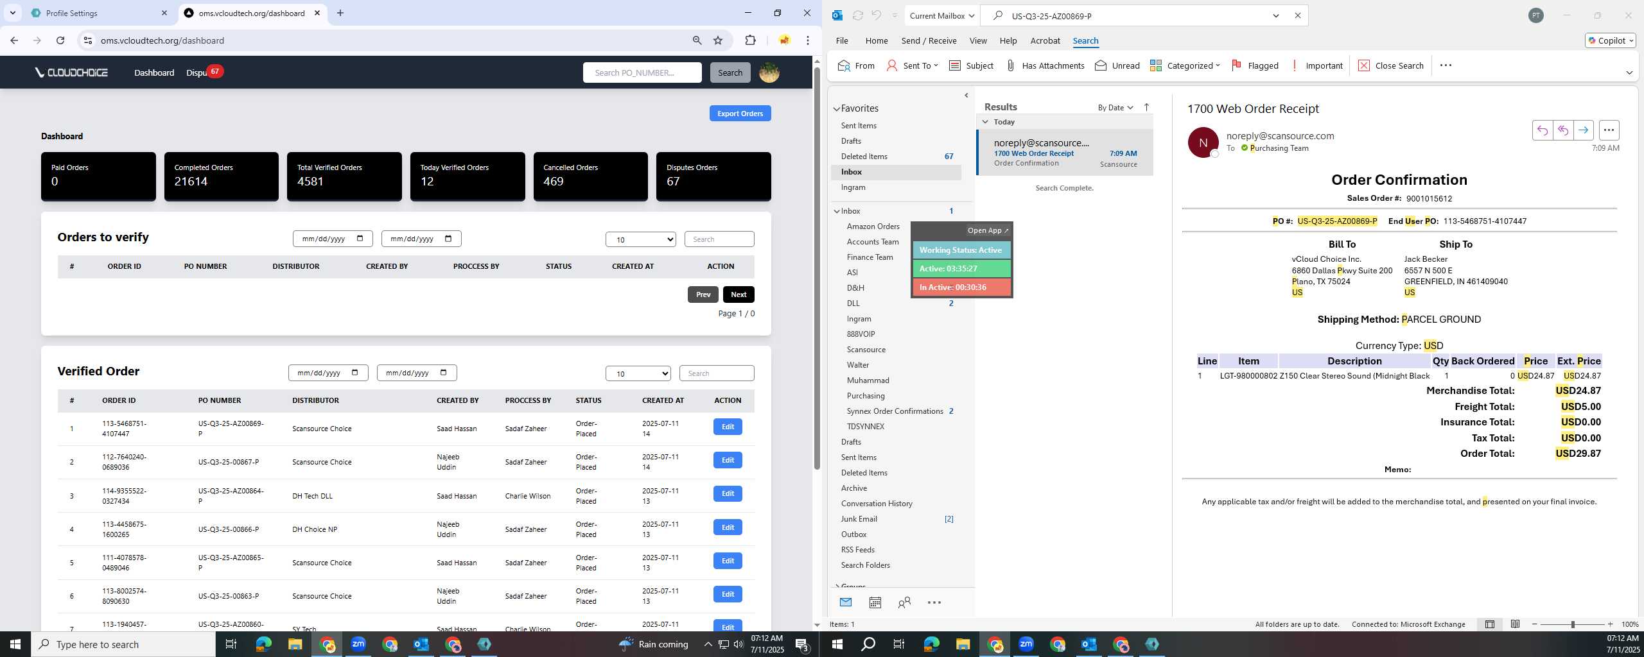This screenshot has width=1644, height=657.
Task: Toggle Important filter in Search ribbon
Action: tap(1317, 65)
